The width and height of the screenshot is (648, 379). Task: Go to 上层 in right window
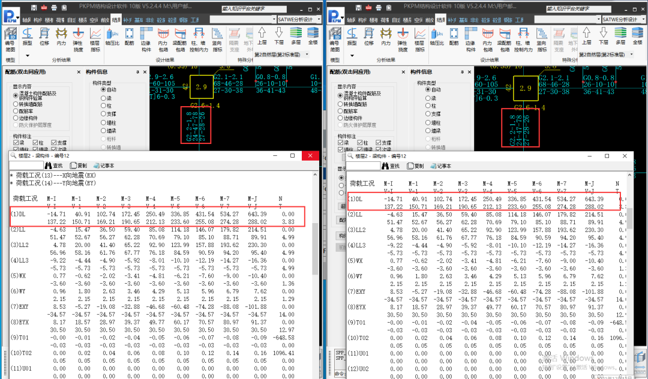(586, 37)
